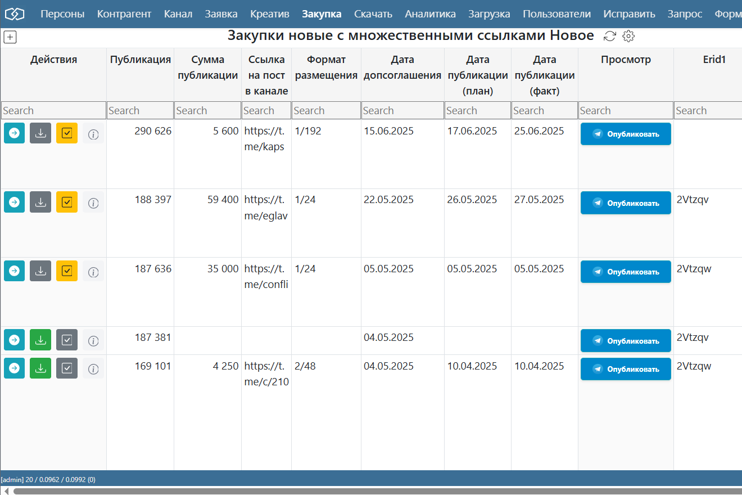Image resolution: width=742 pixels, height=495 pixels.
Task: Click the Search box under Erid1
Action: tap(708, 110)
